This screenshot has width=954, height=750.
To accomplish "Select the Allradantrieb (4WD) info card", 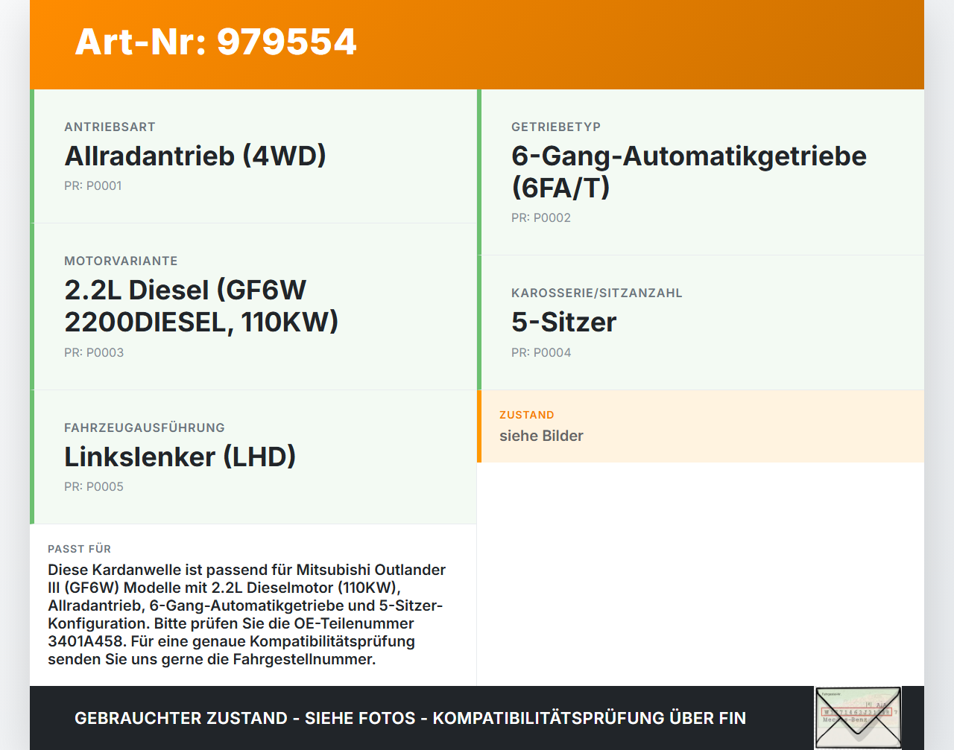I will tap(253, 155).
